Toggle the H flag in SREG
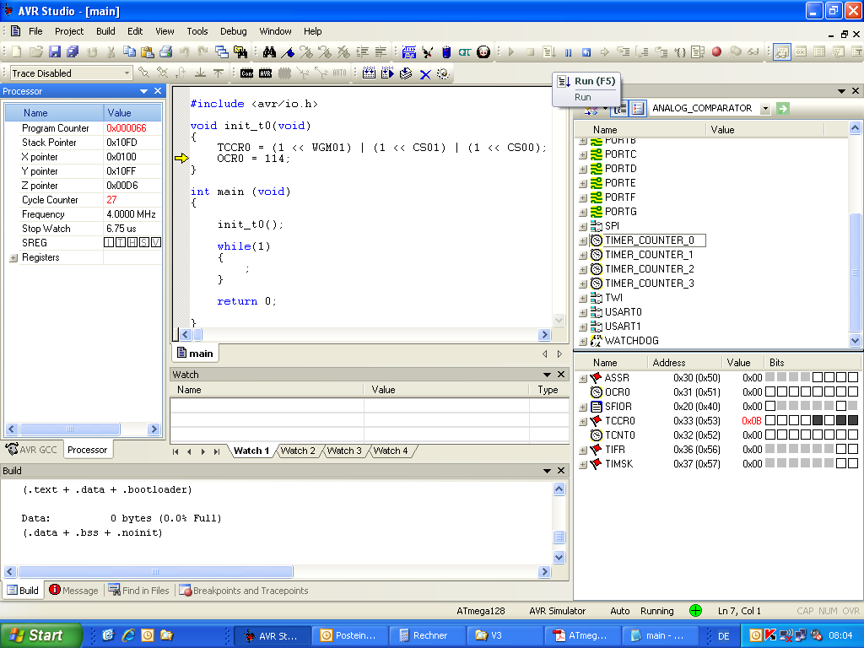 132,242
